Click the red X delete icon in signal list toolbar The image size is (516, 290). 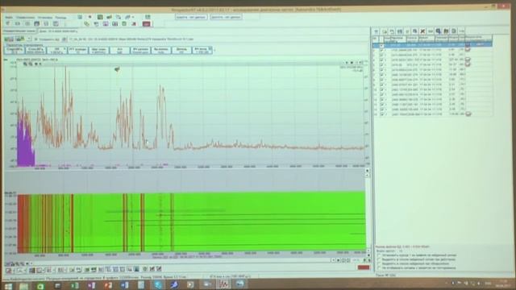click(x=422, y=31)
